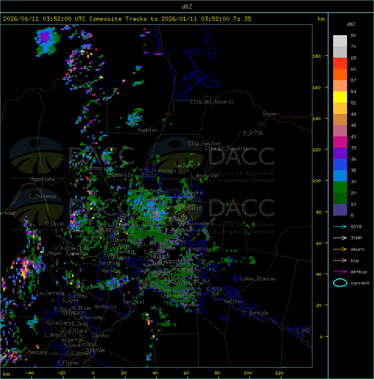Click the 'Potrerillos' map label
Viewport: 374px width, 379px height.
75,248
